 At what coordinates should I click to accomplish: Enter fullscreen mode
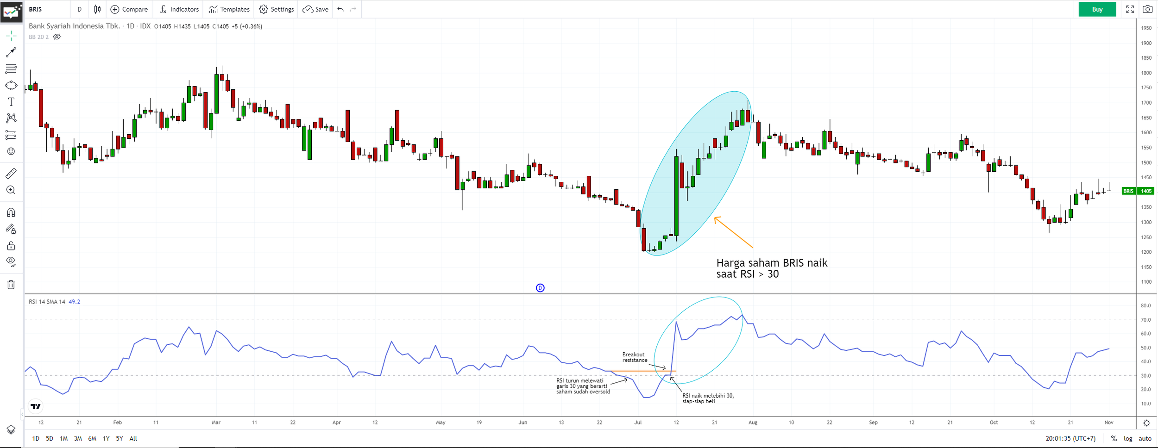coord(1130,9)
